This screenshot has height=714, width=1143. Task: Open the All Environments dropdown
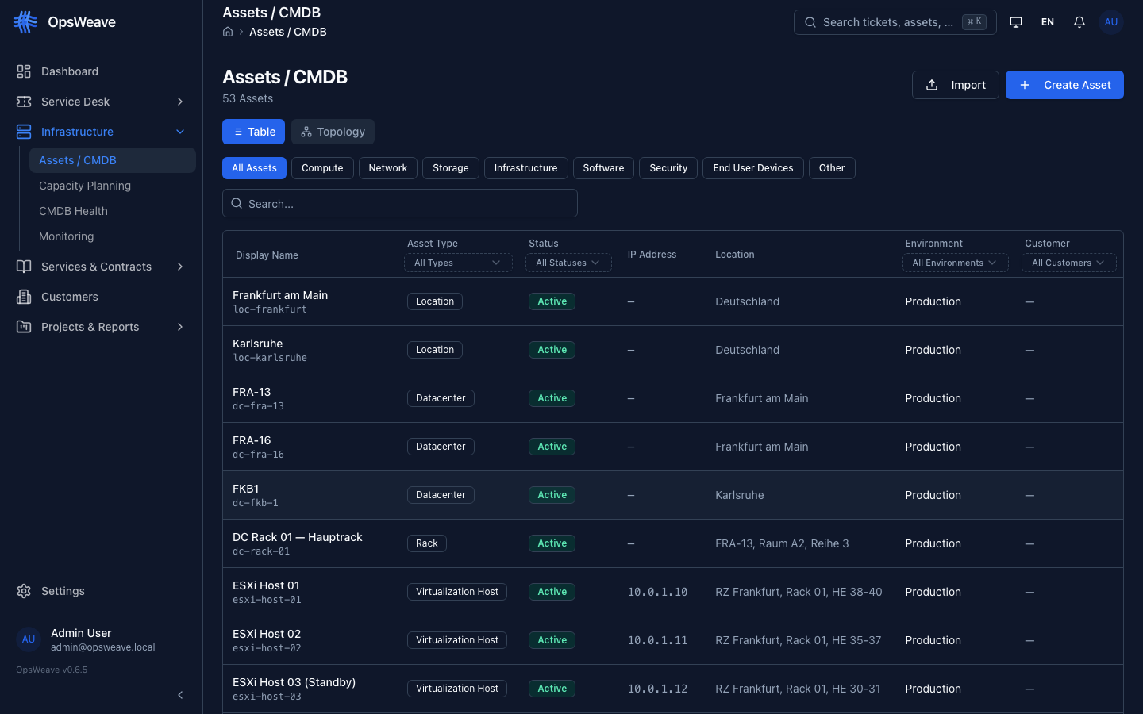954,263
